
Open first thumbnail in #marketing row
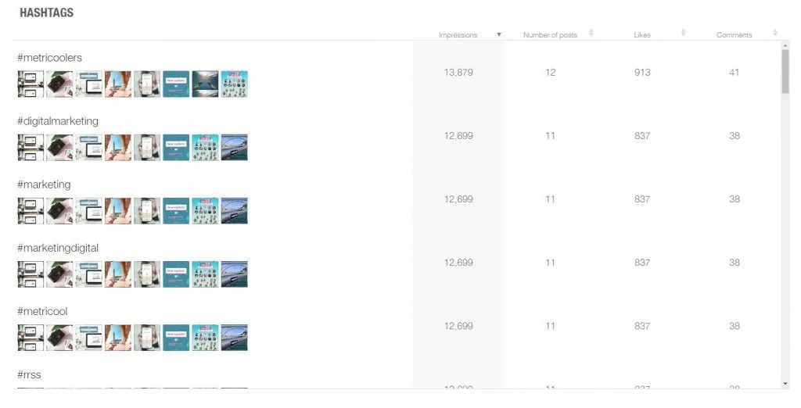tap(31, 210)
